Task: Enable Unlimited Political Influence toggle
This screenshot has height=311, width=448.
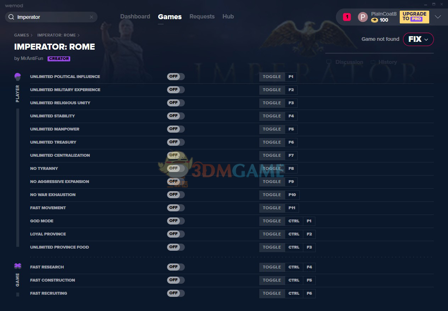Action: click(x=176, y=77)
